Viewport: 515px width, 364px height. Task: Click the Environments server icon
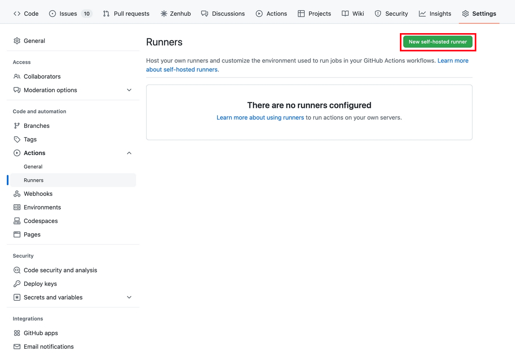[17, 207]
